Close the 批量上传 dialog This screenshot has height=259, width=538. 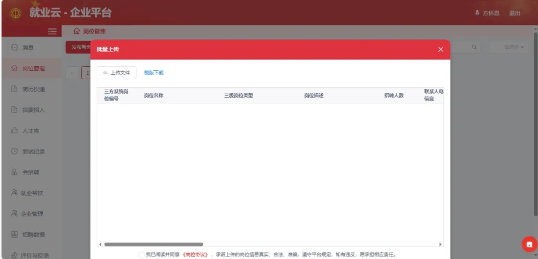click(x=441, y=49)
